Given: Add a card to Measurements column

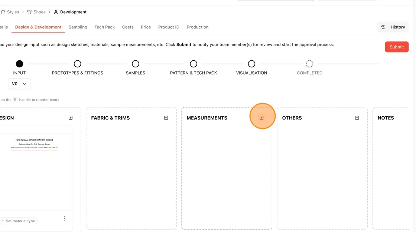Looking at the screenshot, I should [x=261, y=117].
